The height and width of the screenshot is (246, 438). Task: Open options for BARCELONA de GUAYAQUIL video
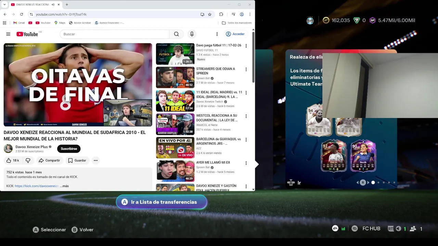coord(246,140)
